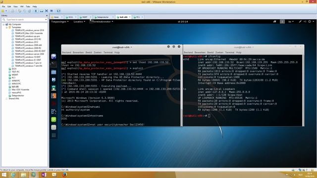Launch Armitage from the Kali dock
Screen dimensions: 317x178
point(53,88)
